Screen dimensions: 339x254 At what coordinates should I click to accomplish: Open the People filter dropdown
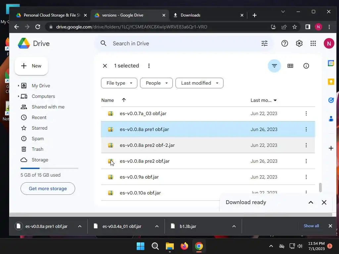[x=156, y=83]
